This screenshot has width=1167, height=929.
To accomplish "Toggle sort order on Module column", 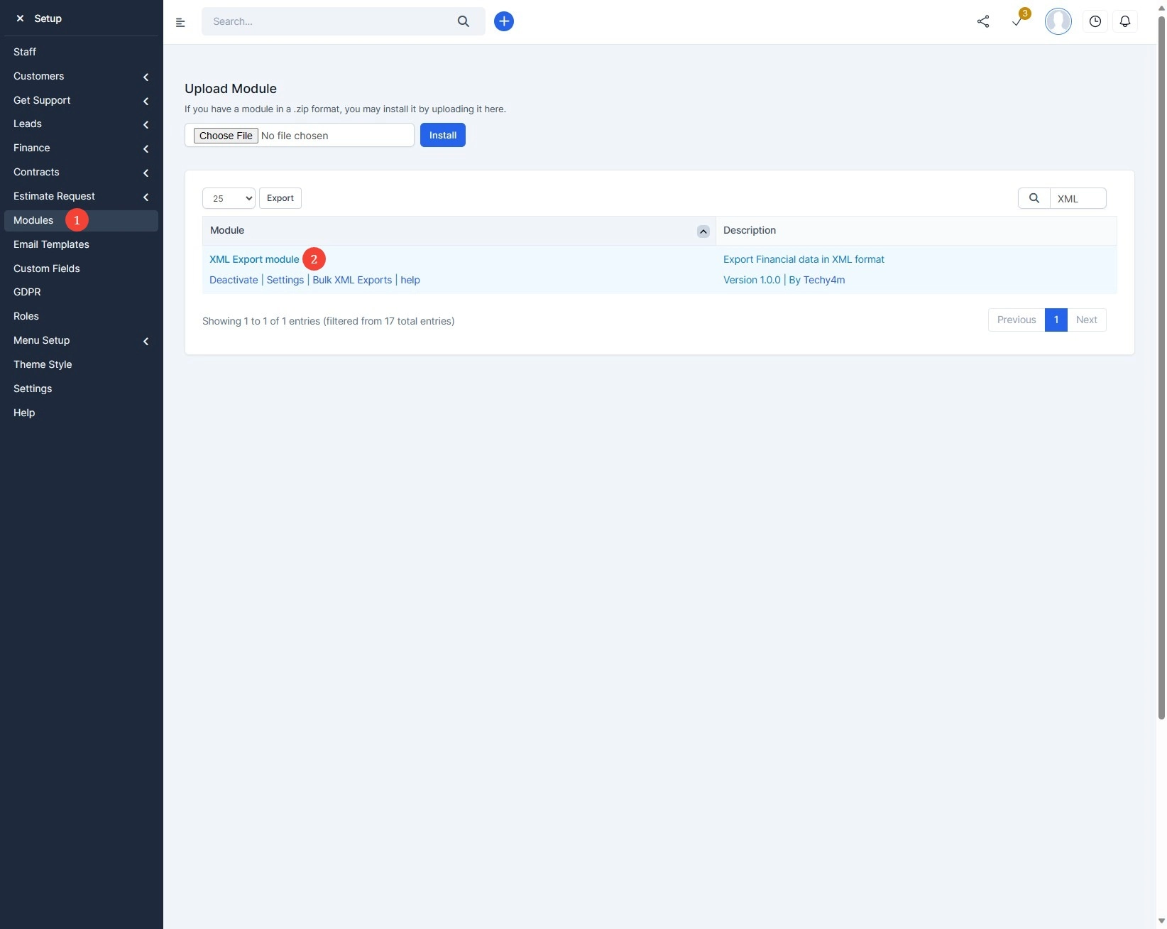I will click(703, 232).
